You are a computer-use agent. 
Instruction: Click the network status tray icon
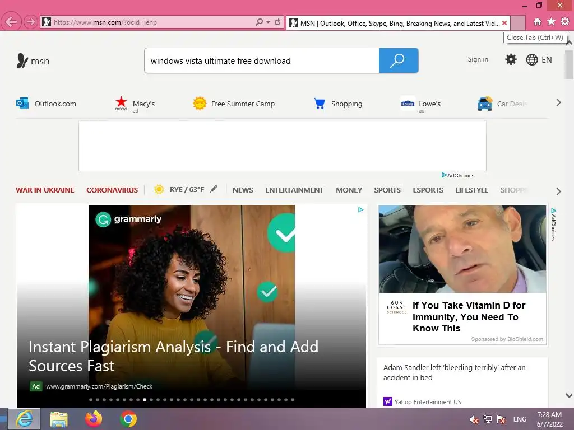(x=488, y=419)
